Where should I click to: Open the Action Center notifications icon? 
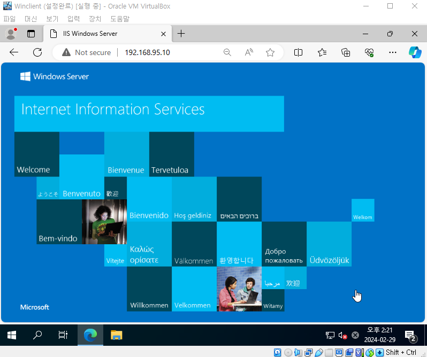(x=410, y=335)
